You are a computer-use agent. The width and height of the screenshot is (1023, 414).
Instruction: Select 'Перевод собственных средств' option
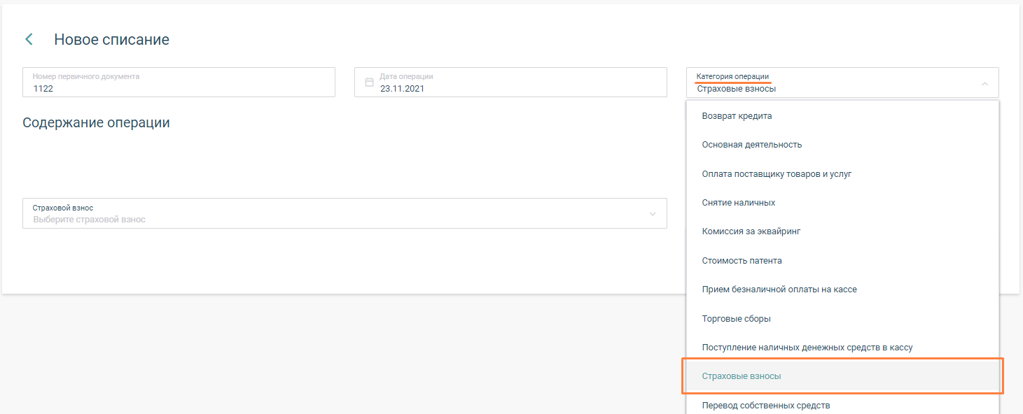[842, 405]
